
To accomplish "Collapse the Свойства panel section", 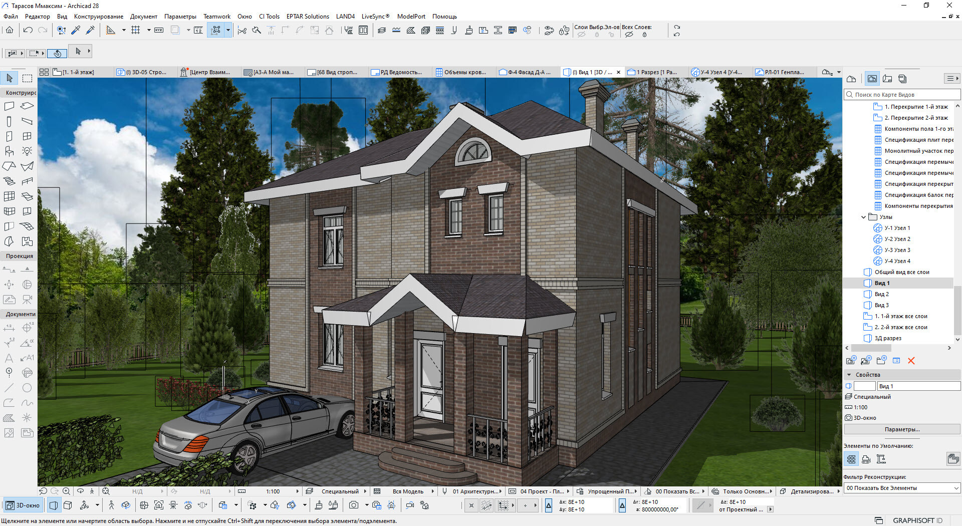I will pos(849,375).
